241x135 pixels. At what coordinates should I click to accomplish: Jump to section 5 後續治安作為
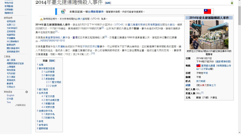pyautogui.click(x=44, y=111)
